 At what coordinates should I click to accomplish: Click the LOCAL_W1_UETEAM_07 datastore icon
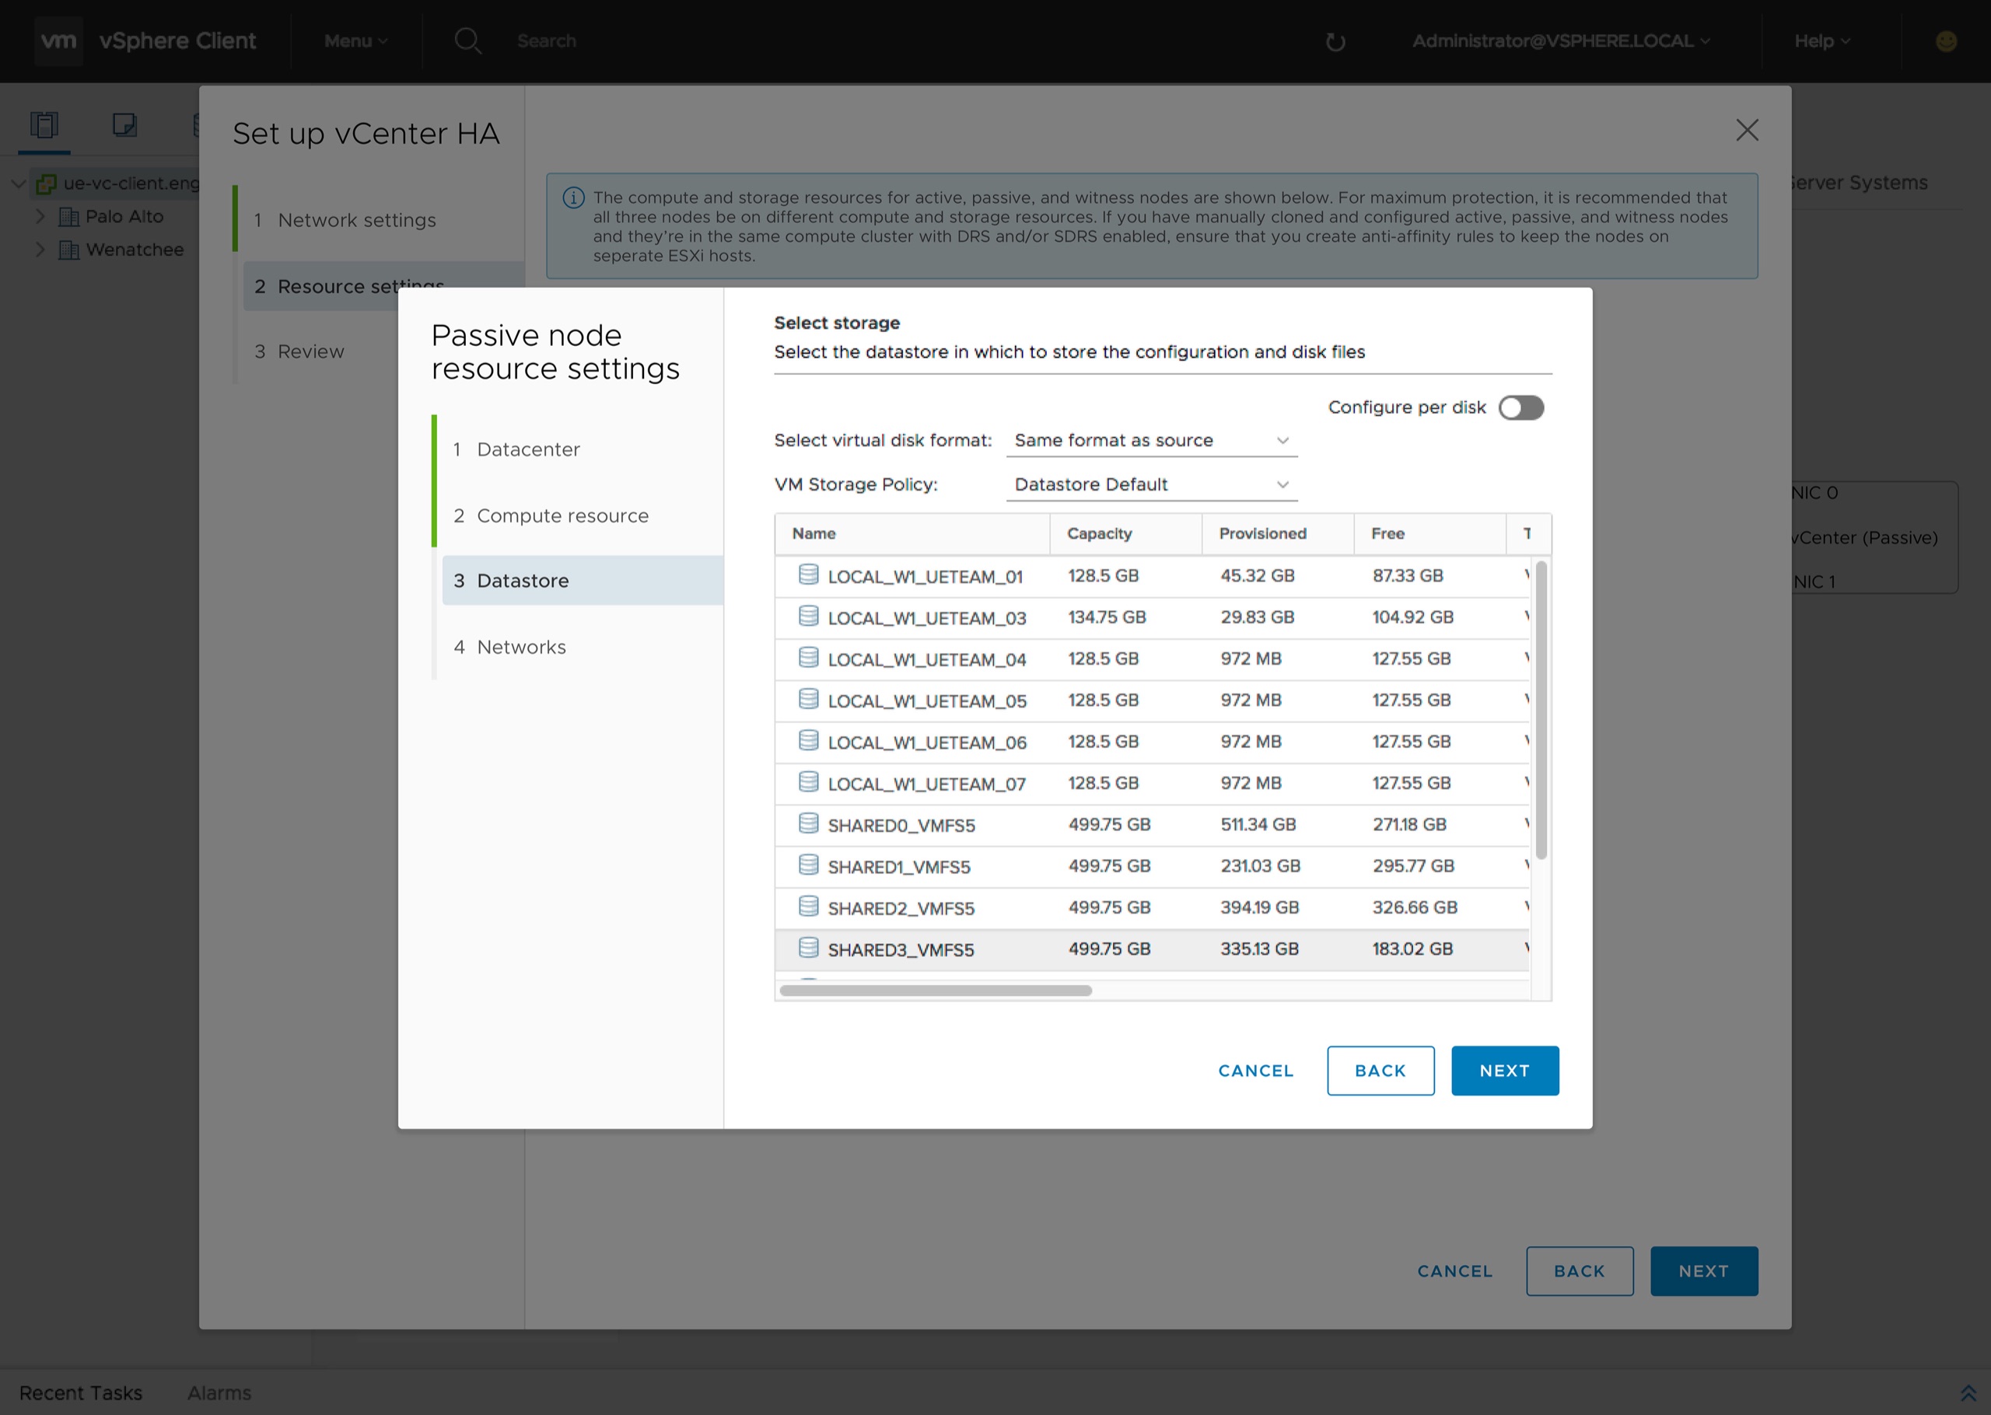tap(809, 781)
